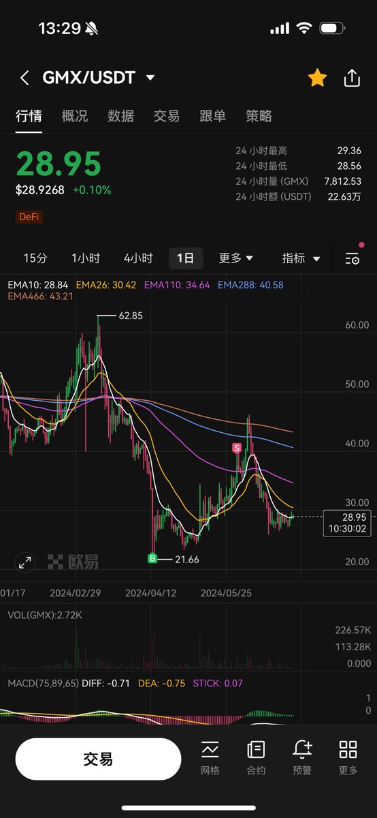Screen dimensions: 377x818
Task: Tap the +0.10% change value
Action: 92,190
